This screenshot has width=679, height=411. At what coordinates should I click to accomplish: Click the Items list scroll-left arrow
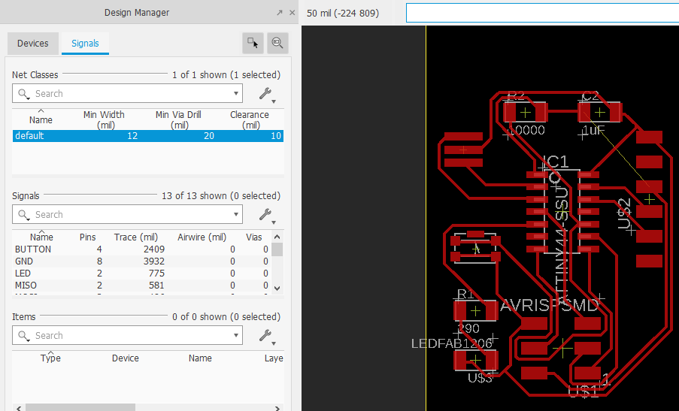coord(18,407)
